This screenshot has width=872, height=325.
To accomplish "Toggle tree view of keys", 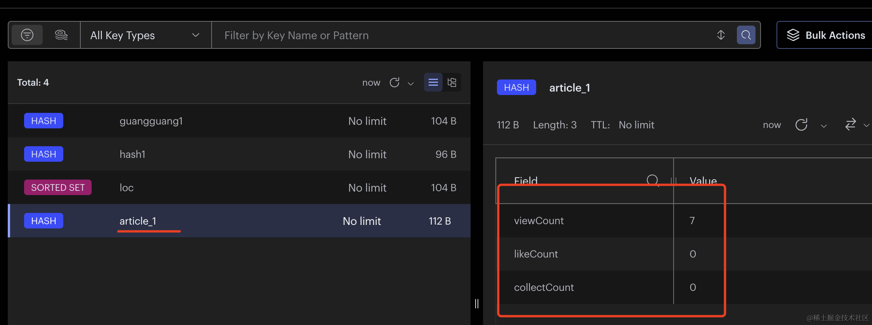I will [452, 83].
